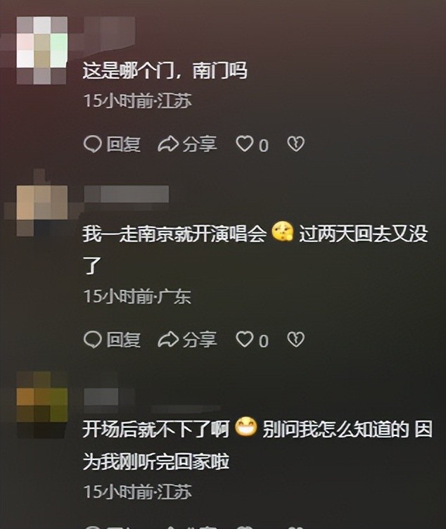This screenshot has width=446, height=529.
Task: Open avatar of the 这是哪个门 commenter
Action: pyautogui.click(x=42, y=51)
